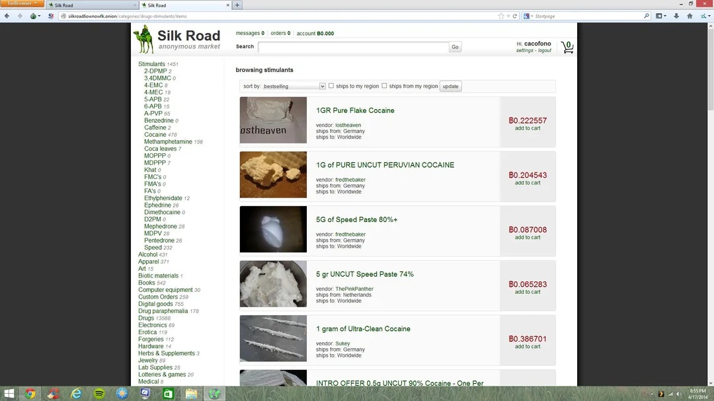Open Spotify from the taskbar
The image size is (714, 401).
[x=99, y=394]
